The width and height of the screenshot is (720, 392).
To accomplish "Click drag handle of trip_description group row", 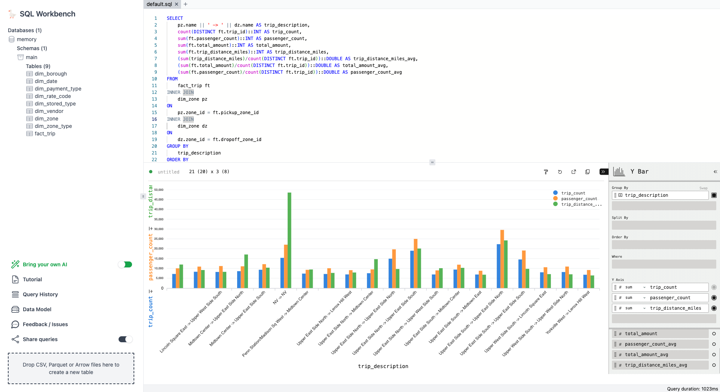I will tap(615, 195).
